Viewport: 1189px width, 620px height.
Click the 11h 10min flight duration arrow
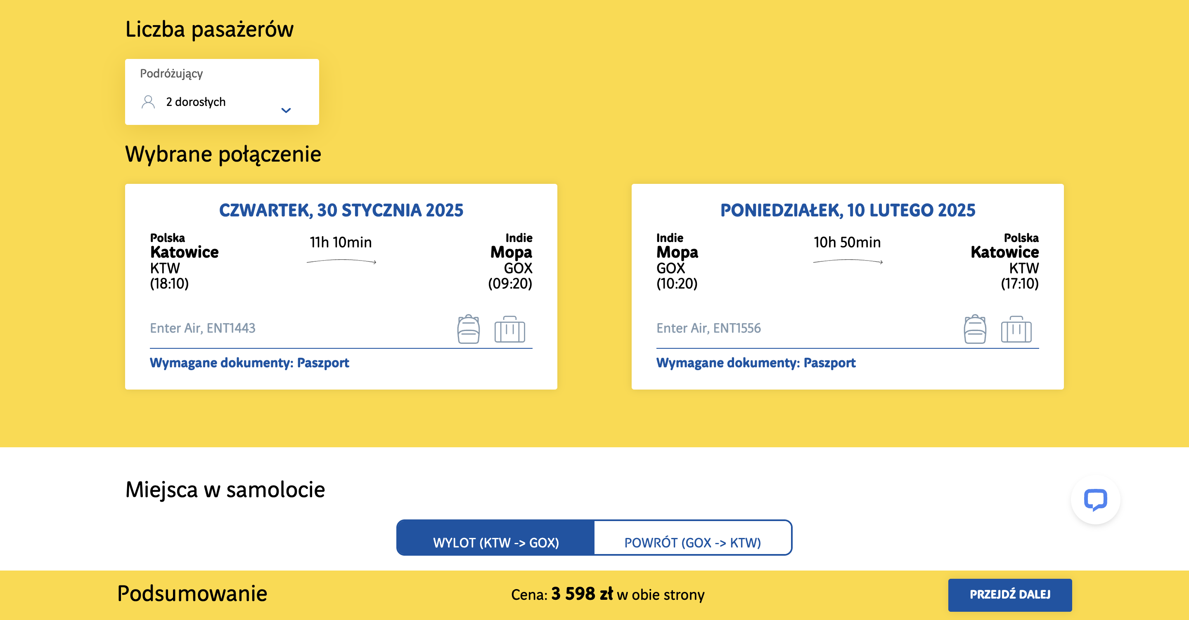click(x=341, y=261)
